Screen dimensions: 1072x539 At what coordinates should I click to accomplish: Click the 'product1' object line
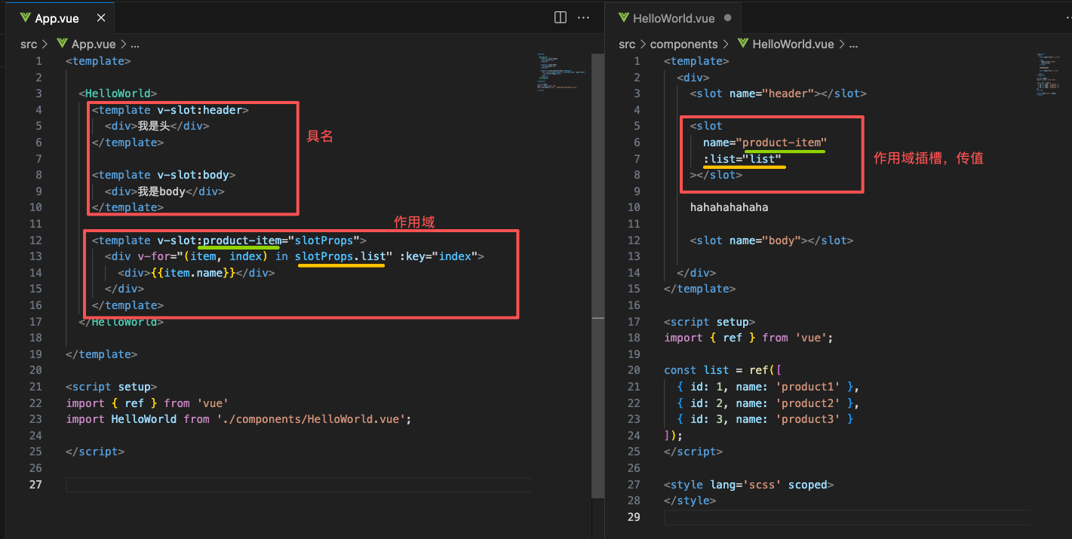(x=768, y=387)
